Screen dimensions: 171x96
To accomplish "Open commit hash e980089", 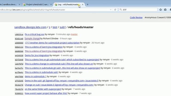I will (x=19, y=43).
